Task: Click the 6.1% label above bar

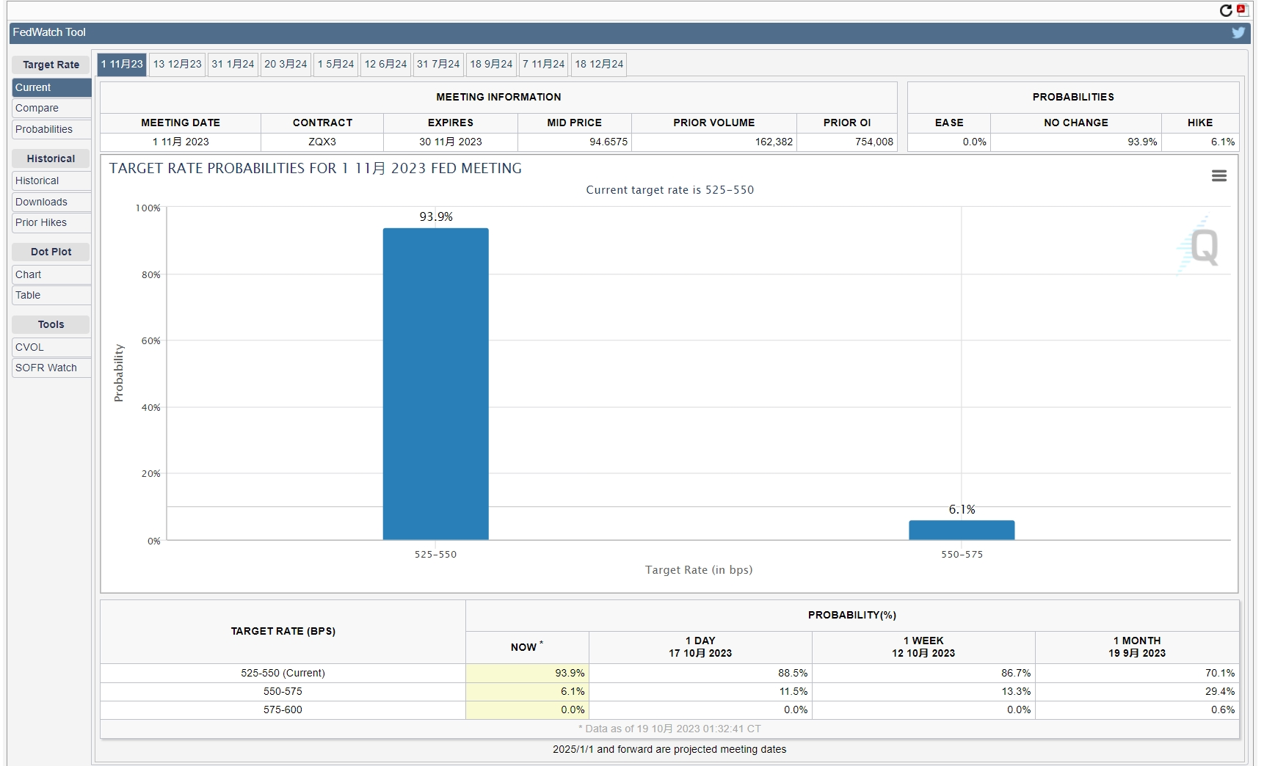Action: pos(962,509)
